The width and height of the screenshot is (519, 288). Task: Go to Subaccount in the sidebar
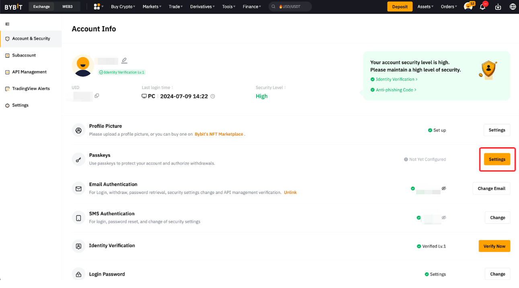24,55
